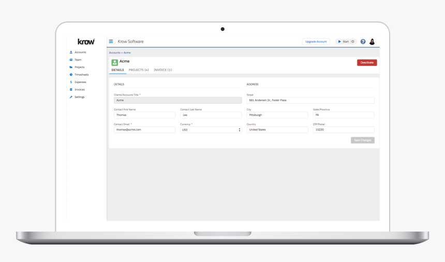Click the Country field with United States
The width and height of the screenshot is (445, 262).
pyautogui.click(x=277, y=129)
